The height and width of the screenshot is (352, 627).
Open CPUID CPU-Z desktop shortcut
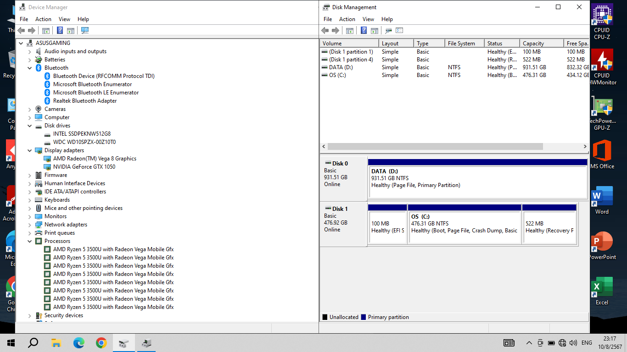[x=602, y=22]
